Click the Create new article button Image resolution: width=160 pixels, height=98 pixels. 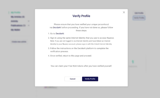click(19, 42)
